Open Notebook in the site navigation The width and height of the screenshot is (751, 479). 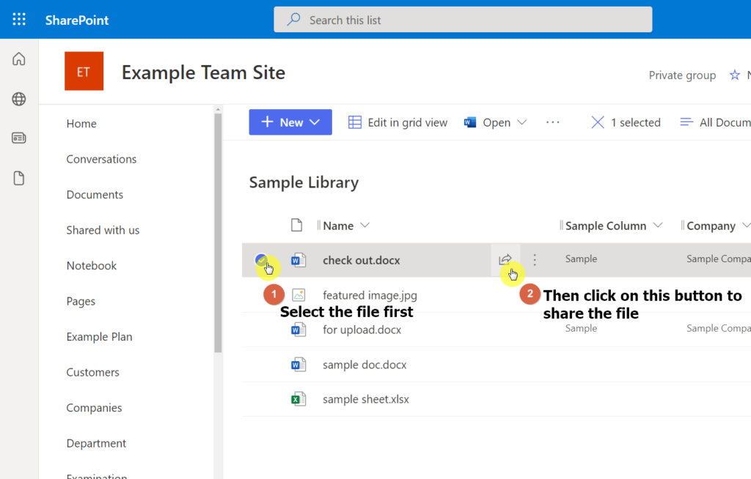91,266
